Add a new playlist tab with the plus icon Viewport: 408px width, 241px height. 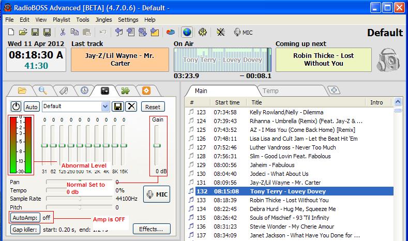click(334, 90)
